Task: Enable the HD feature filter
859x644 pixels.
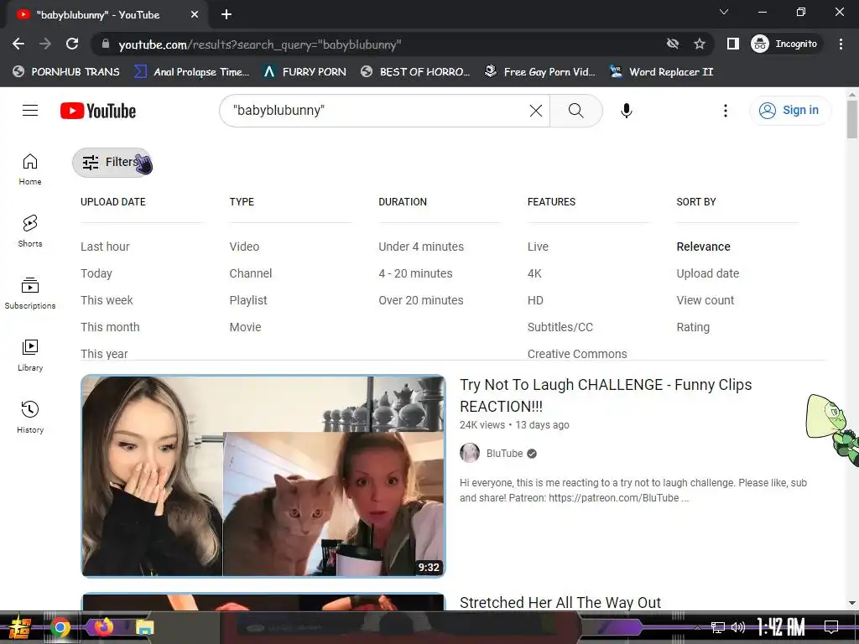Action: click(x=535, y=300)
